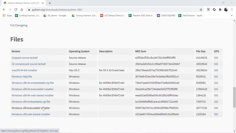The width and height of the screenshot is (236, 133).
Task: Open the browser home page
Action: (x=22, y=10)
